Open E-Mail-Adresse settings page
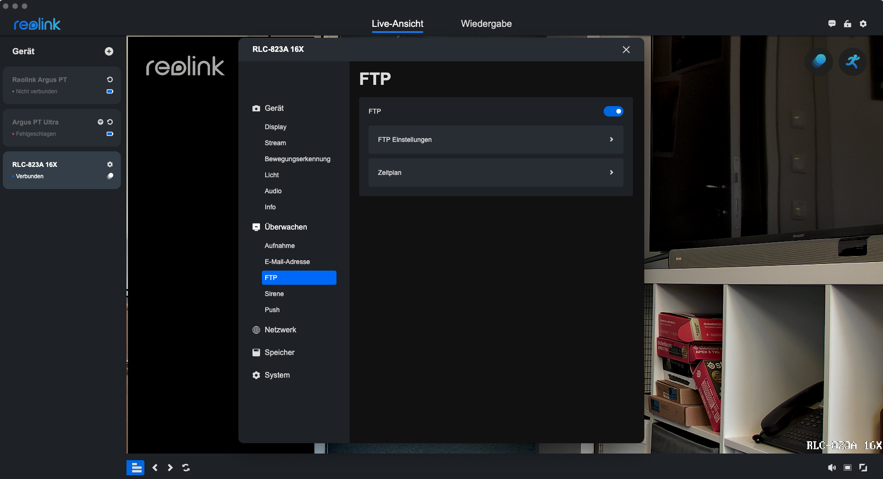 click(x=287, y=262)
